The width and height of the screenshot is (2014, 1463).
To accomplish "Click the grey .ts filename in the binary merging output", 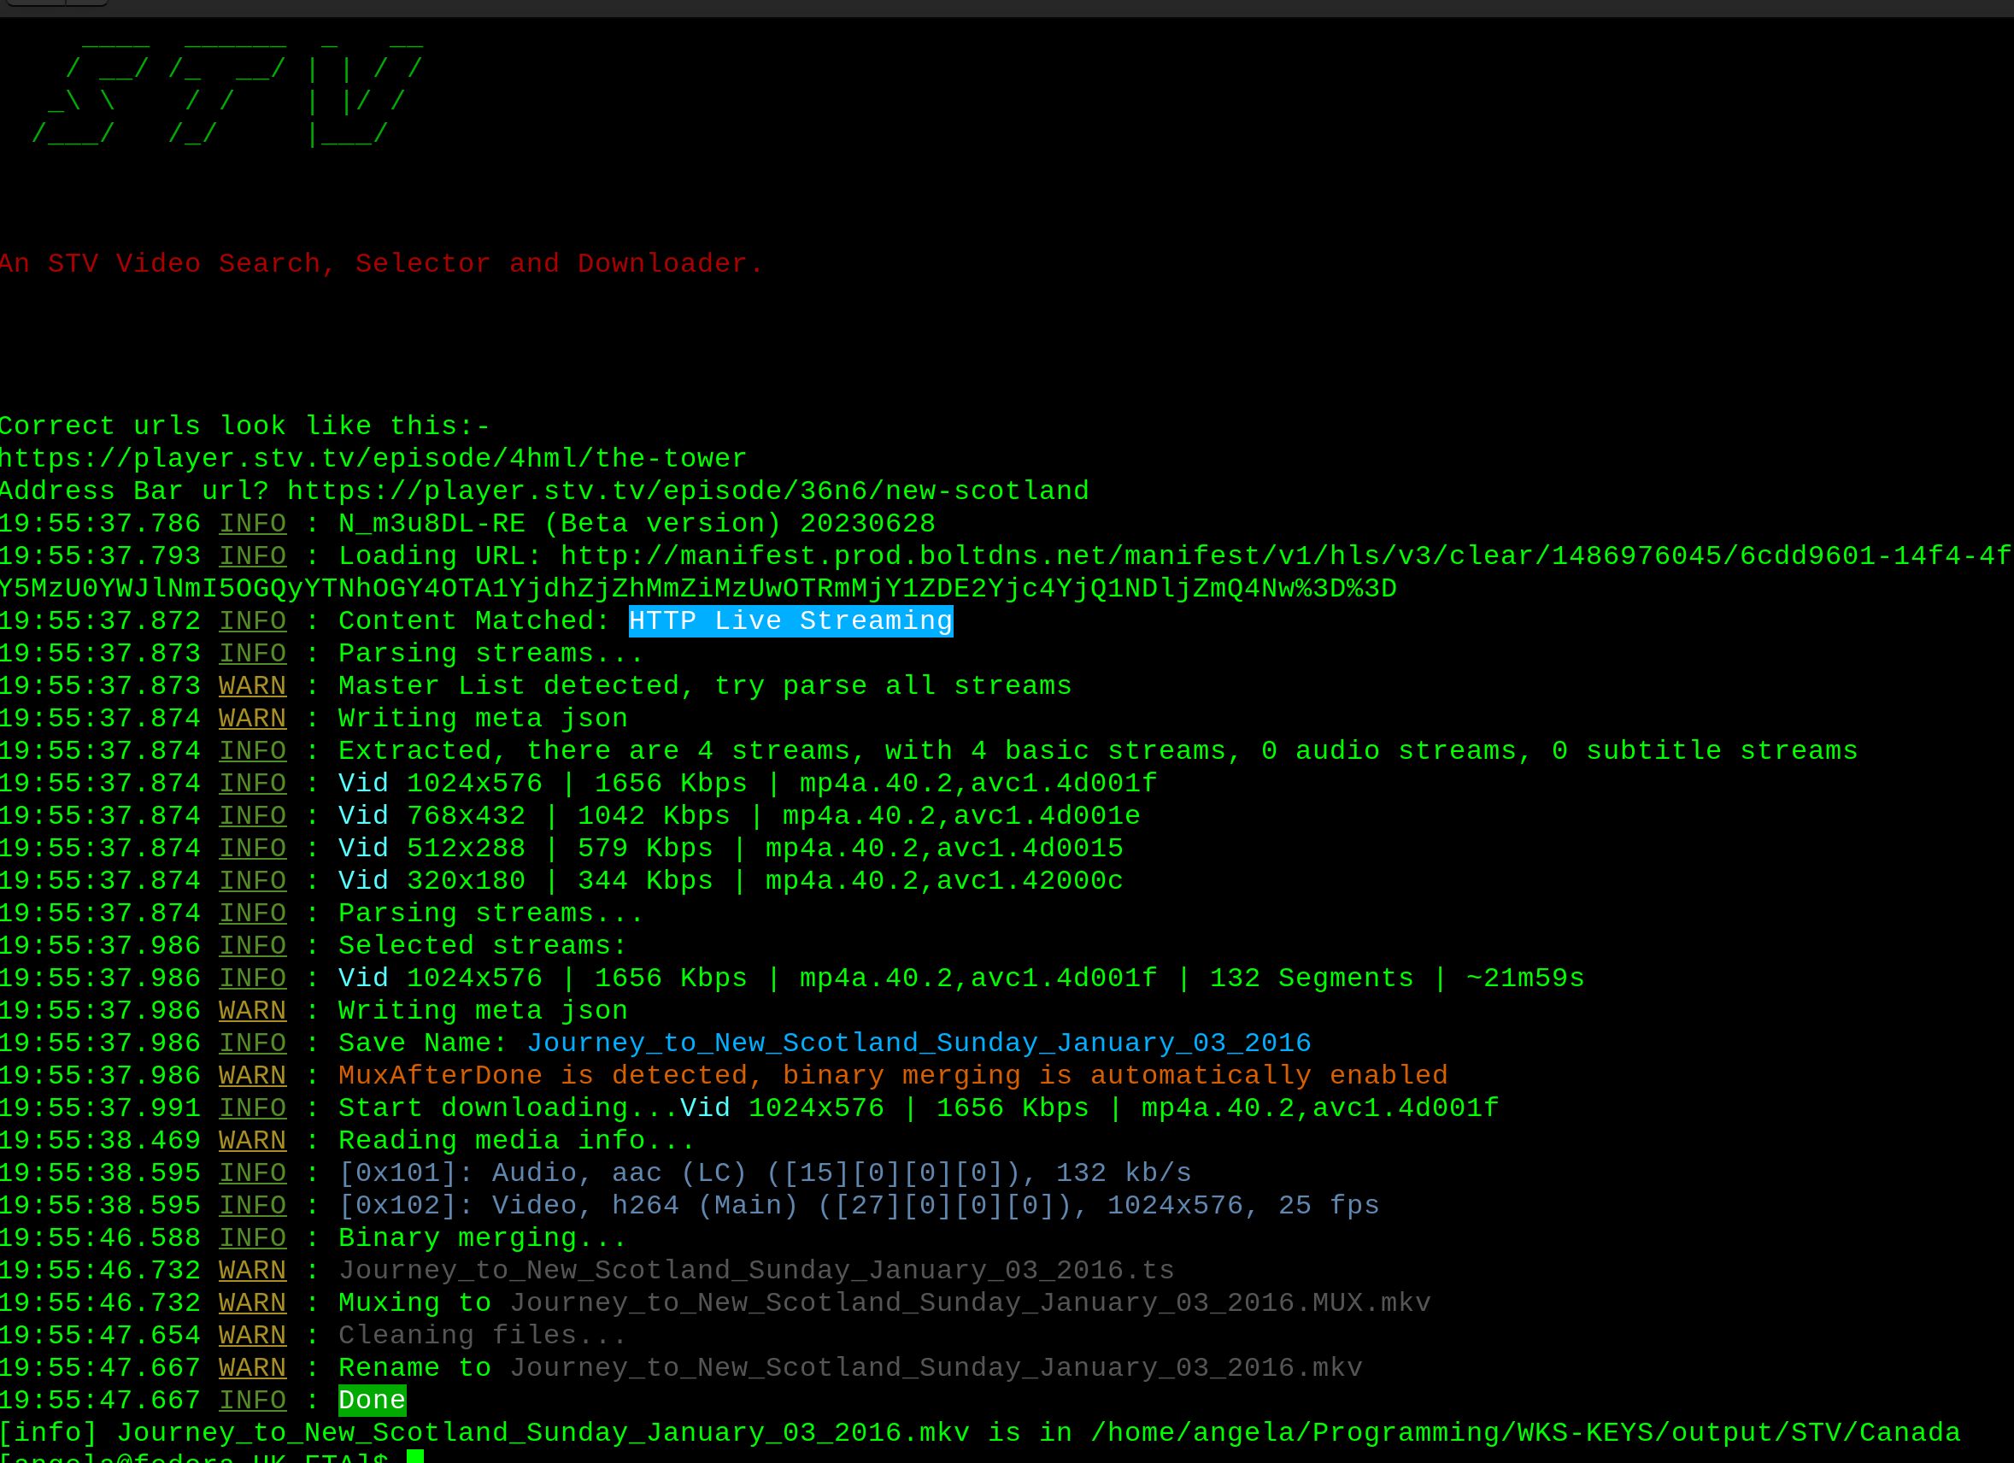I will click(x=755, y=1270).
